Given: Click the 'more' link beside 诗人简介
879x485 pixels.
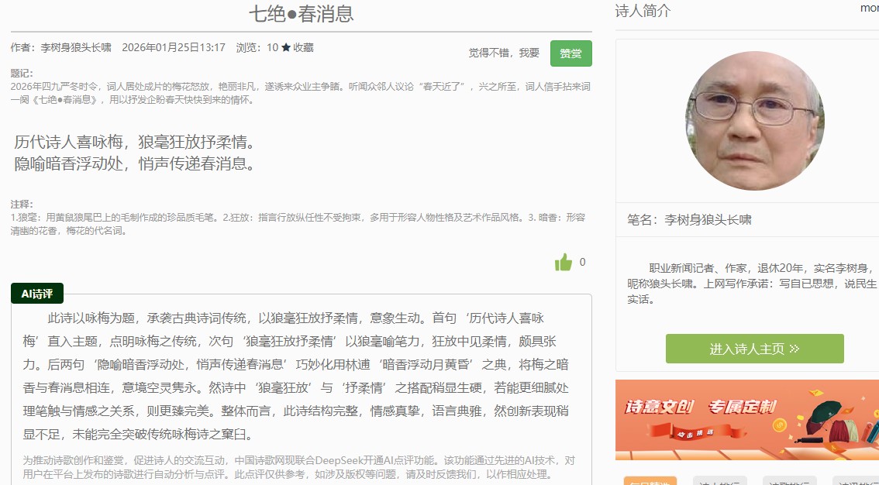Looking at the screenshot, I should pyautogui.click(x=869, y=8).
